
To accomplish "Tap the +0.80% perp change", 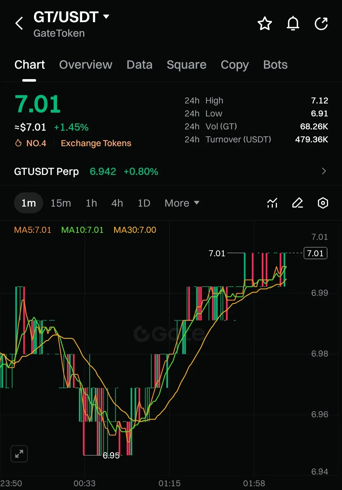I will pyautogui.click(x=141, y=171).
